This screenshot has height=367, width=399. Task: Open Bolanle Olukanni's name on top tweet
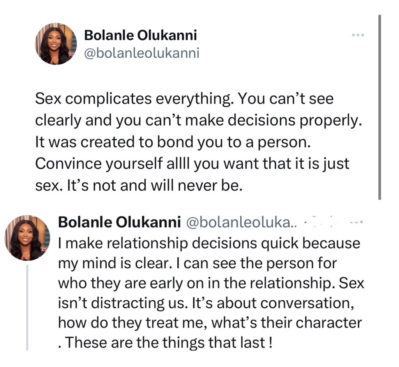(140, 35)
